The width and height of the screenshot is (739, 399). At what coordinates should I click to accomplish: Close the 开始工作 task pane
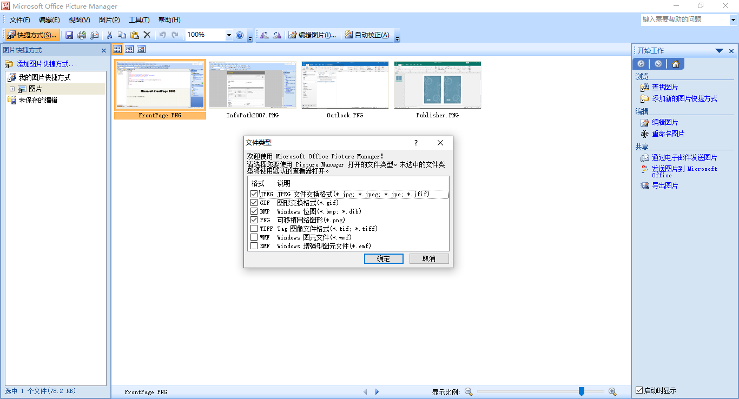coord(731,51)
